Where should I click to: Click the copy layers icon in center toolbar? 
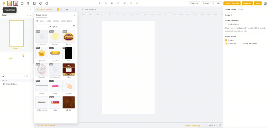(x=118, y=3)
